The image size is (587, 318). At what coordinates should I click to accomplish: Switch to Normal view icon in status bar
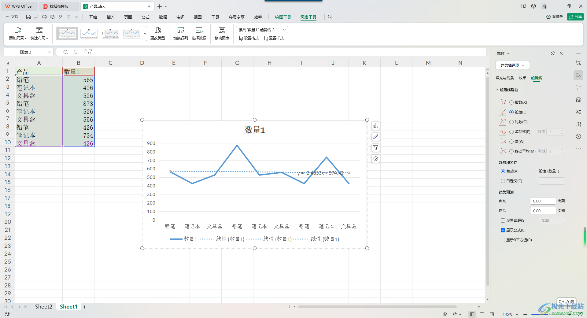[472, 314]
